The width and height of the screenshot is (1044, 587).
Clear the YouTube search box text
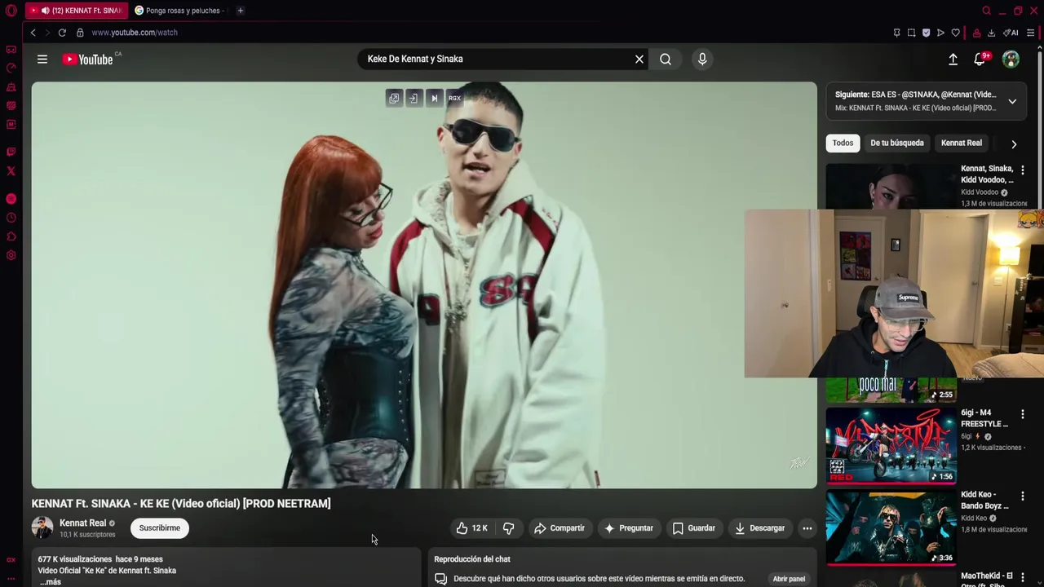point(639,59)
